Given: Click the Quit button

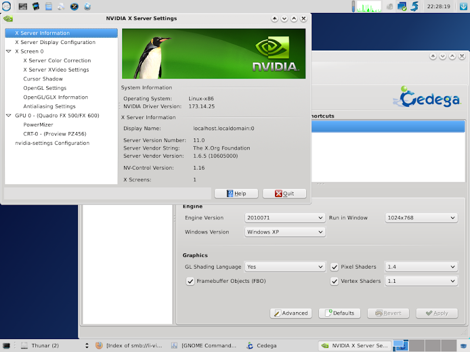Looking at the screenshot, I should pyautogui.click(x=284, y=194).
